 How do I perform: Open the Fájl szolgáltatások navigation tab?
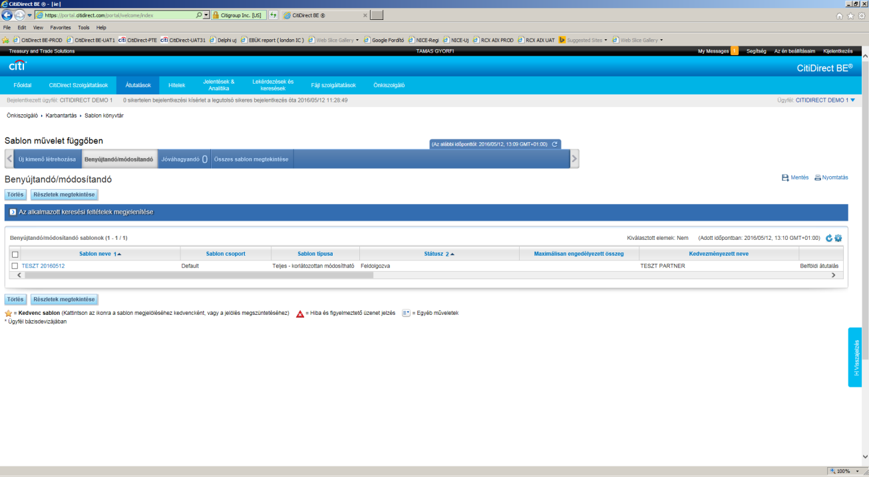pyautogui.click(x=333, y=85)
